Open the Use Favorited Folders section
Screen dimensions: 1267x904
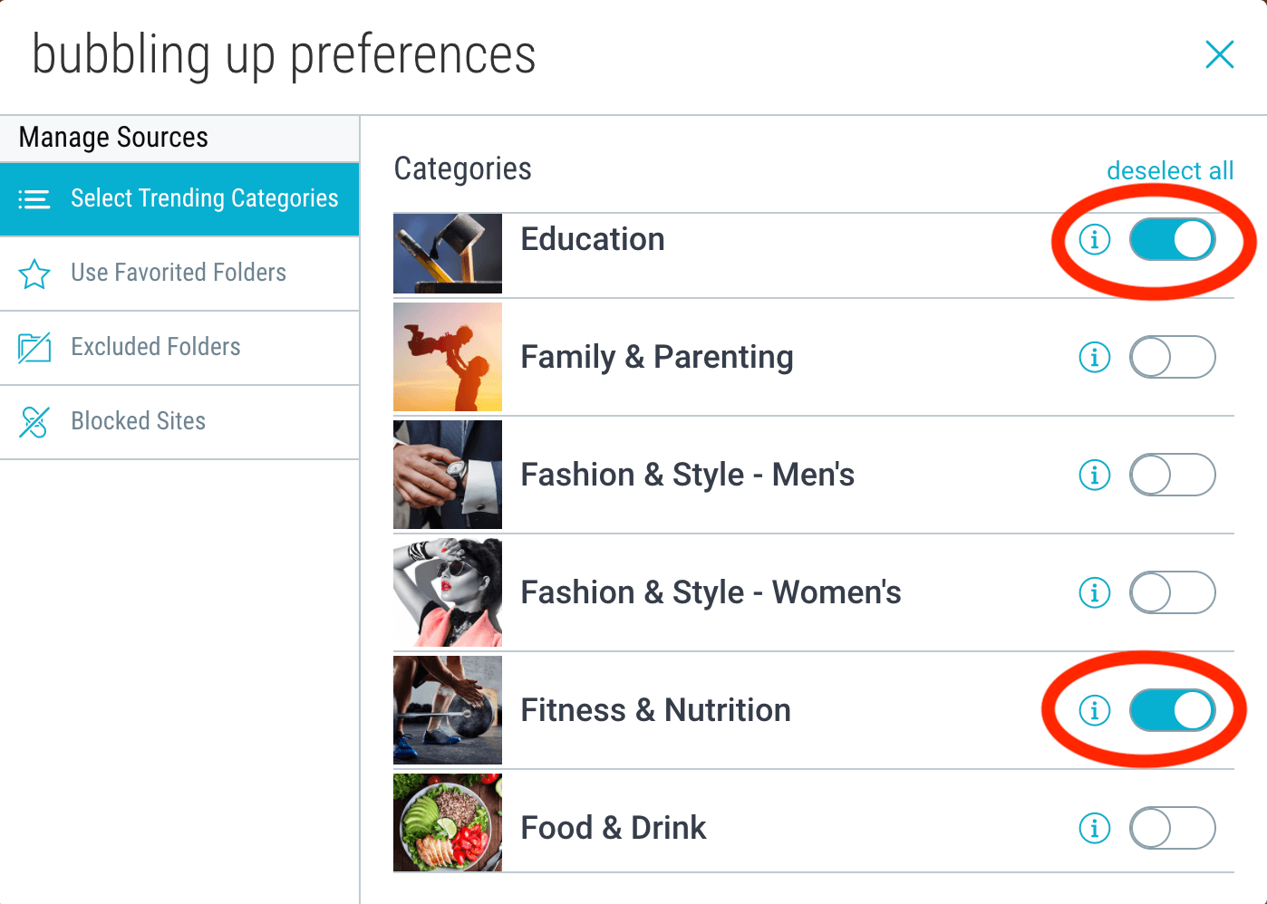tap(179, 274)
